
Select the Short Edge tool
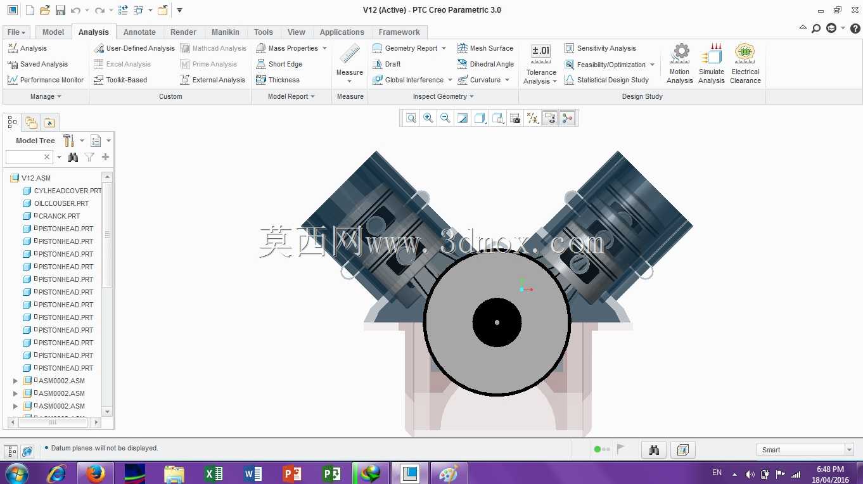point(279,64)
